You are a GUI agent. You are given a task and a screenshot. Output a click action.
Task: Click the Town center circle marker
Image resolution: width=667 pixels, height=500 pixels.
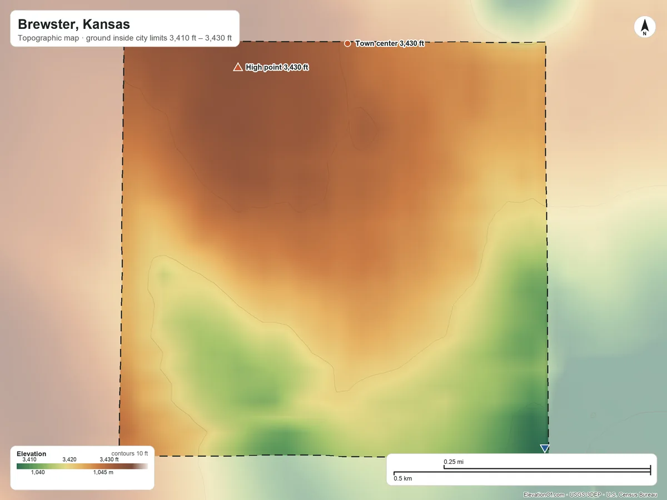347,43
